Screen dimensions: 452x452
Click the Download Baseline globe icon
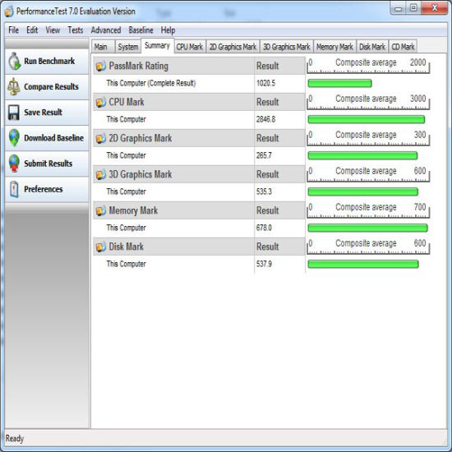click(14, 137)
